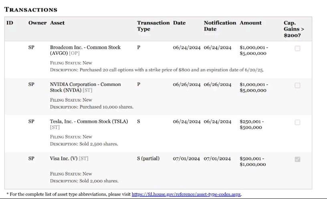Check Cap. Gains box for NVIDIA row
The height and width of the screenshot is (199, 327).
(x=297, y=86)
